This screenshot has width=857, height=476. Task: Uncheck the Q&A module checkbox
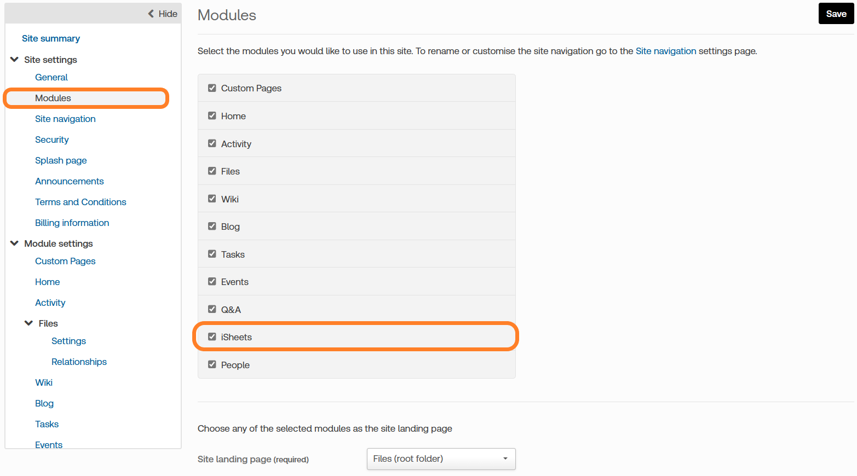pyautogui.click(x=212, y=309)
